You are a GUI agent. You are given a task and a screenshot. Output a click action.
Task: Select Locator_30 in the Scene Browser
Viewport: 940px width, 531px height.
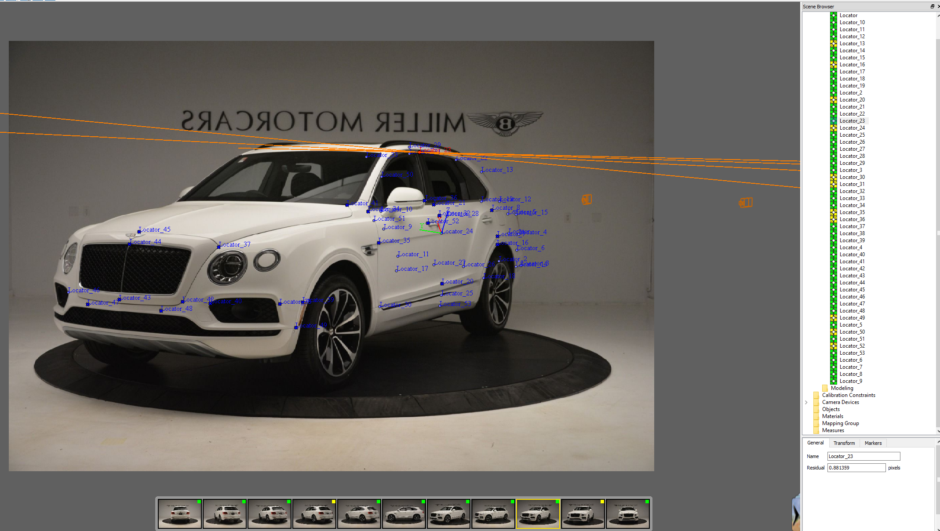pyautogui.click(x=852, y=177)
